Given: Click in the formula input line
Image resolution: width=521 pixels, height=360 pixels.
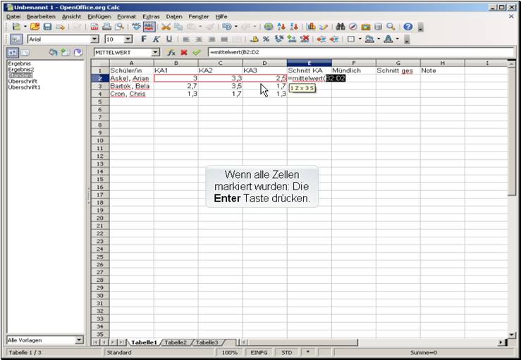Looking at the screenshot, I should coord(353,53).
